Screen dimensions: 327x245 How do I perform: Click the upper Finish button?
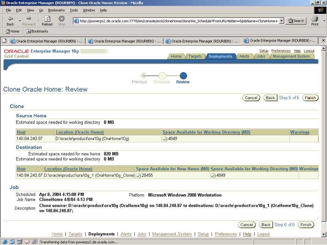(x=310, y=98)
